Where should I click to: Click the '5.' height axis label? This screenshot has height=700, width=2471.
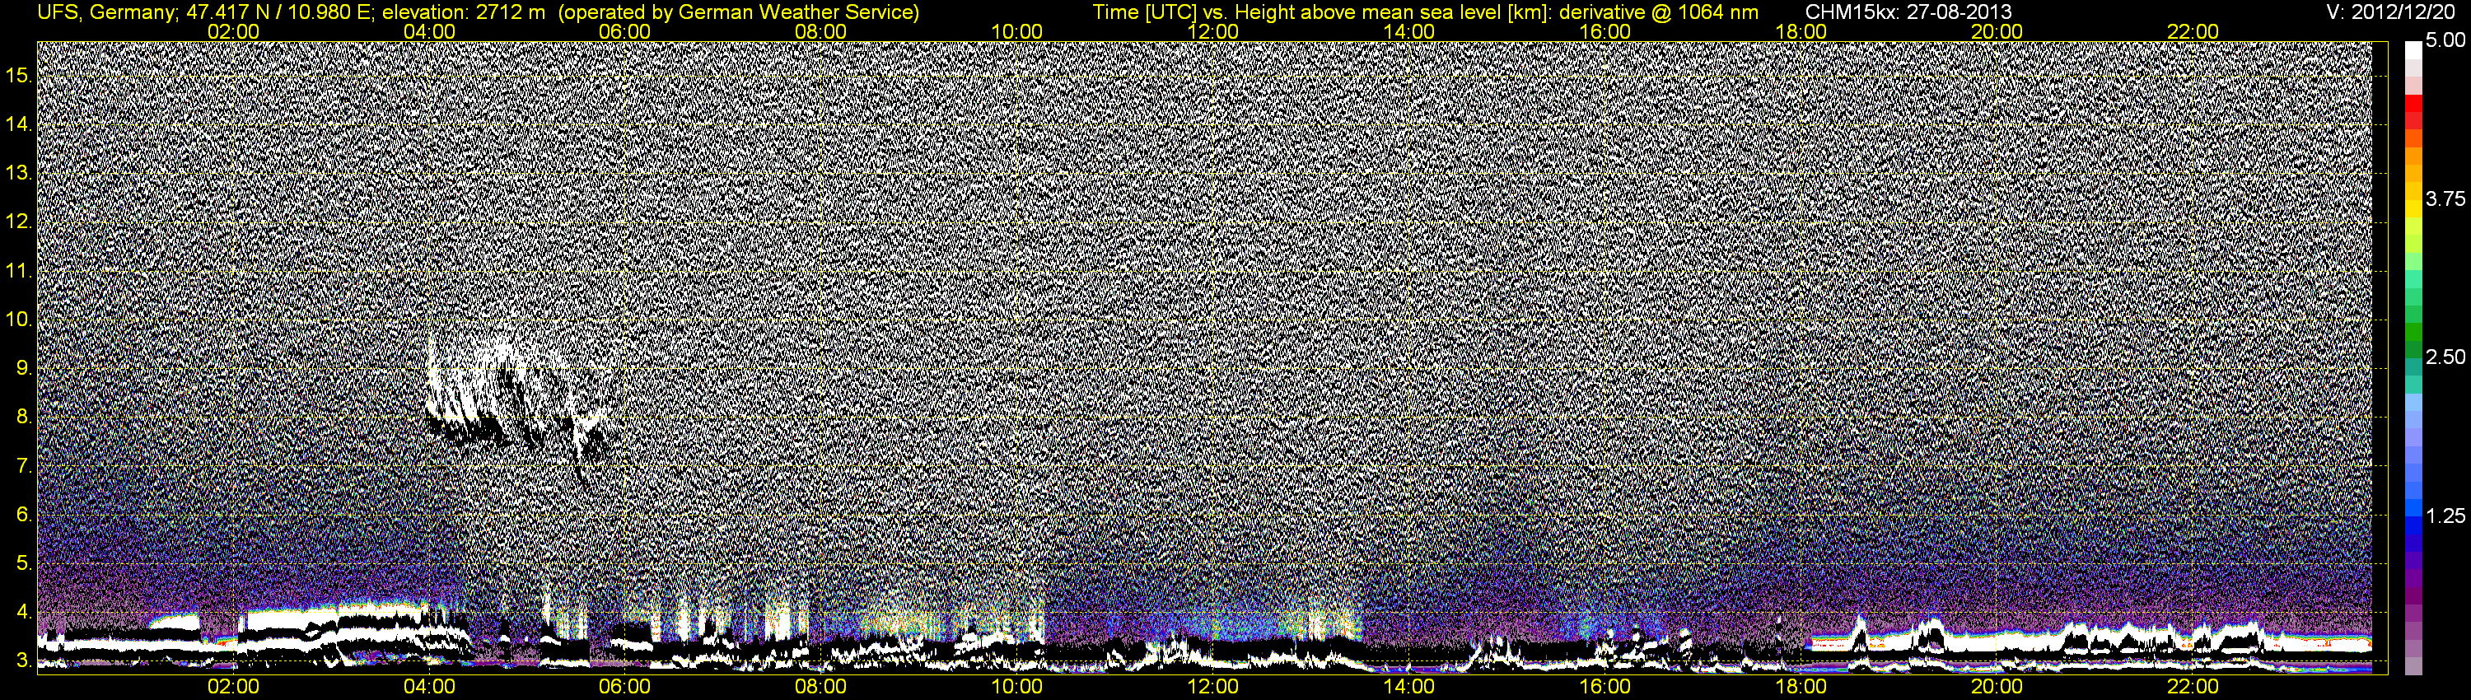24,562
